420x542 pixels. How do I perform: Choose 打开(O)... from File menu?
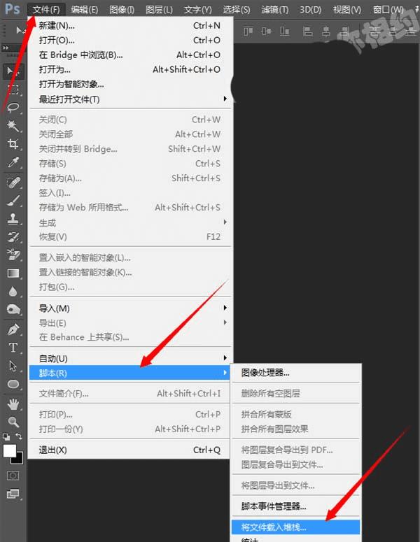click(x=130, y=40)
